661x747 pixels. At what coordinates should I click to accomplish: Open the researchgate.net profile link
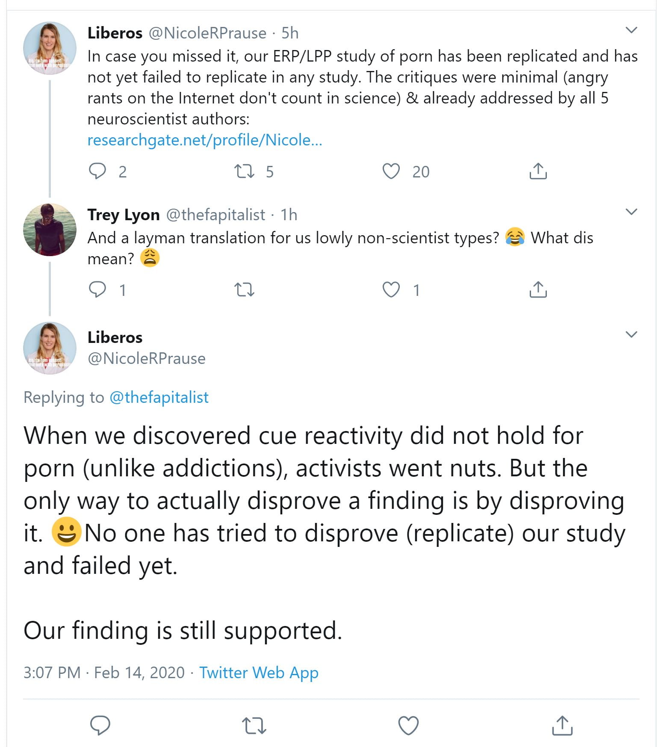205,140
